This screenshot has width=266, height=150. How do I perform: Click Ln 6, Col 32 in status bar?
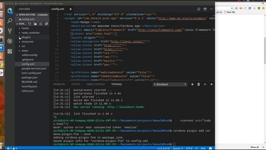pyautogui.click(x=163, y=148)
